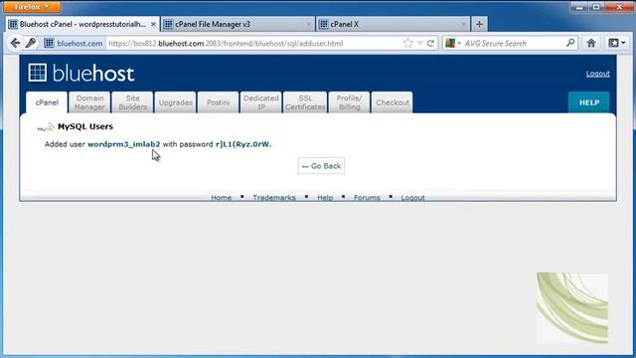Select the cPanel navigation tab
636x358 pixels.
coord(47,102)
